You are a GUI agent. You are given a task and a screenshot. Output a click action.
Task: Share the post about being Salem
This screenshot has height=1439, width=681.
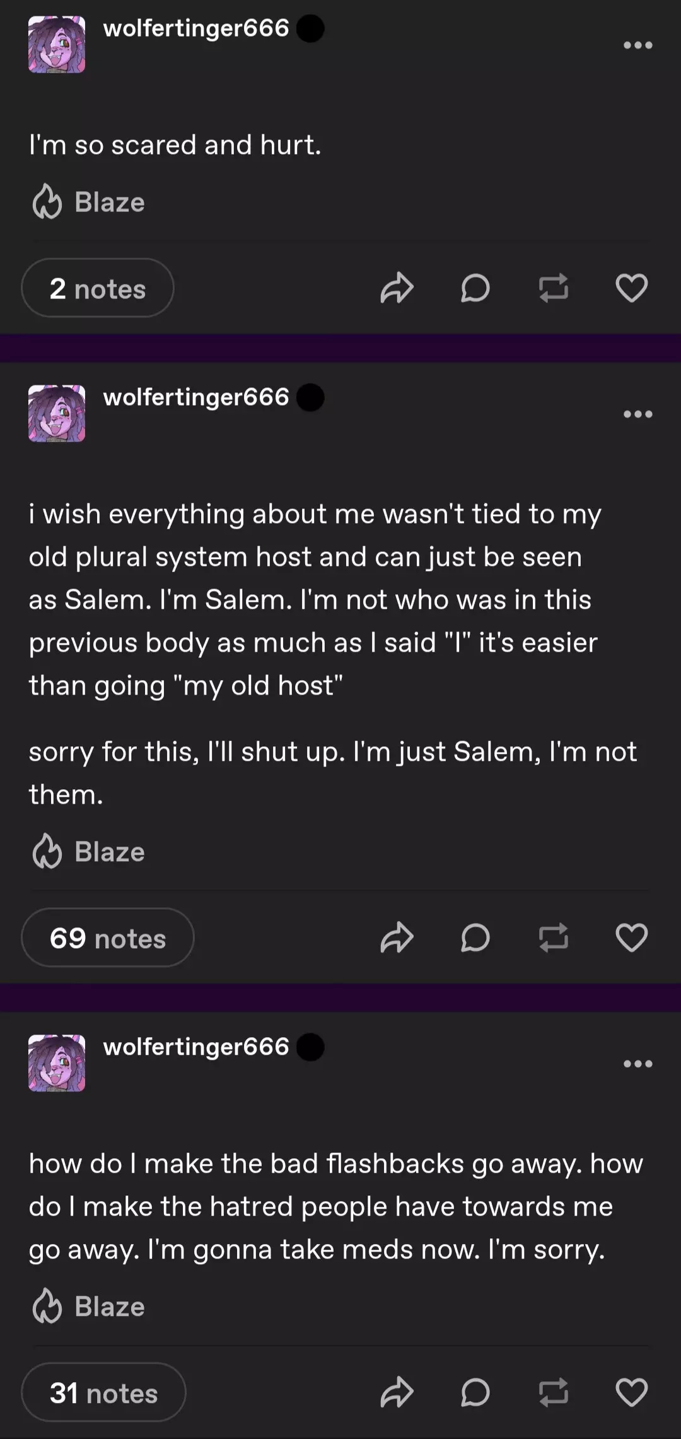pyautogui.click(x=397, y=937)
